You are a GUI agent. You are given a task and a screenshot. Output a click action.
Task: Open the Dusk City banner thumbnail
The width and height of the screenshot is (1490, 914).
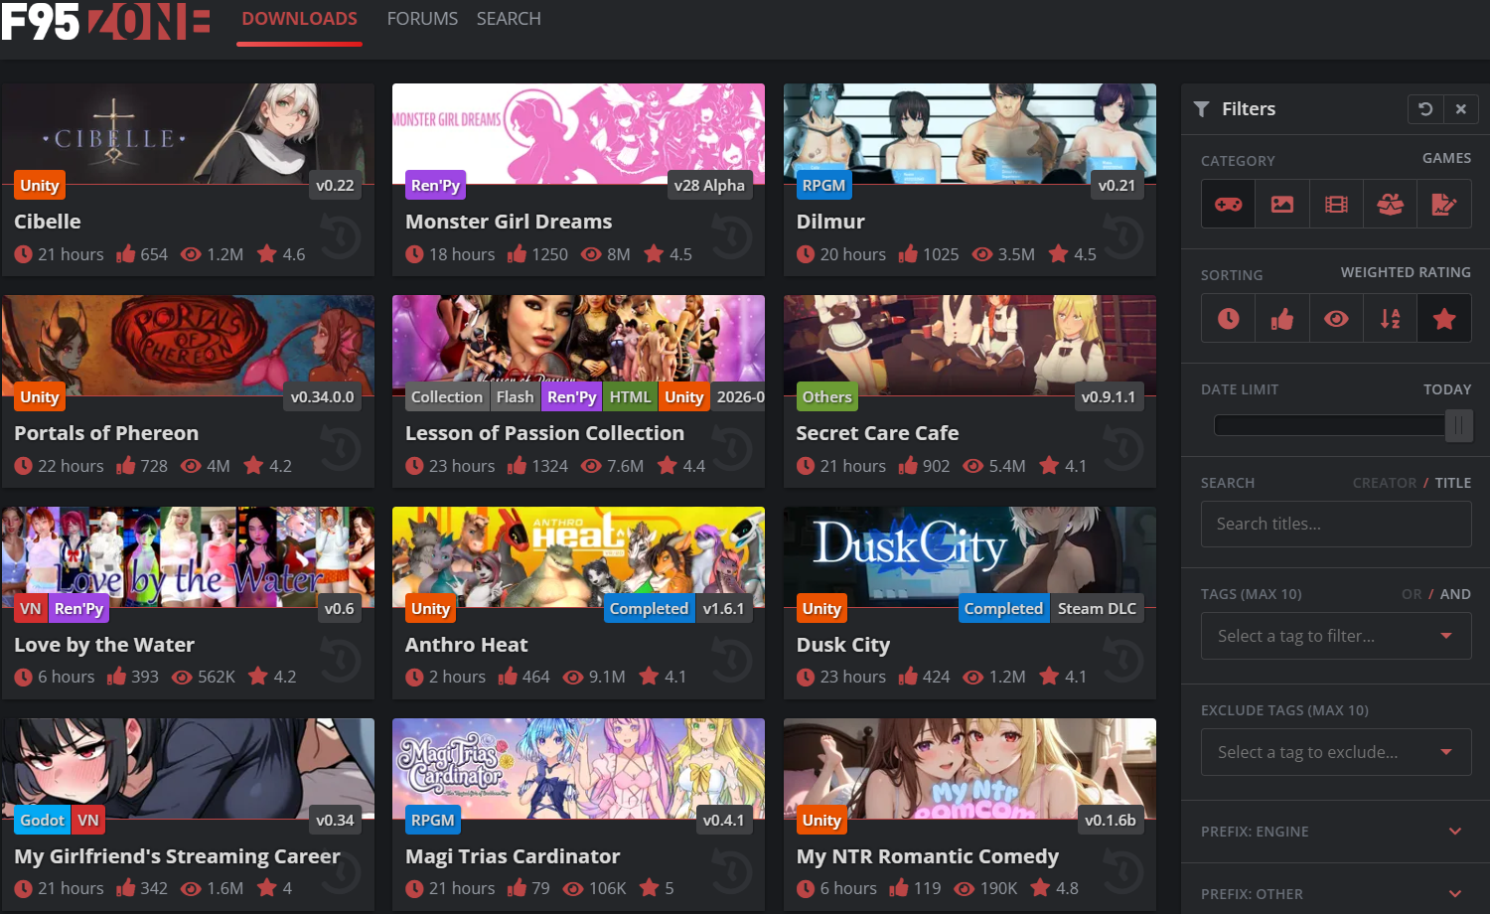969,556
